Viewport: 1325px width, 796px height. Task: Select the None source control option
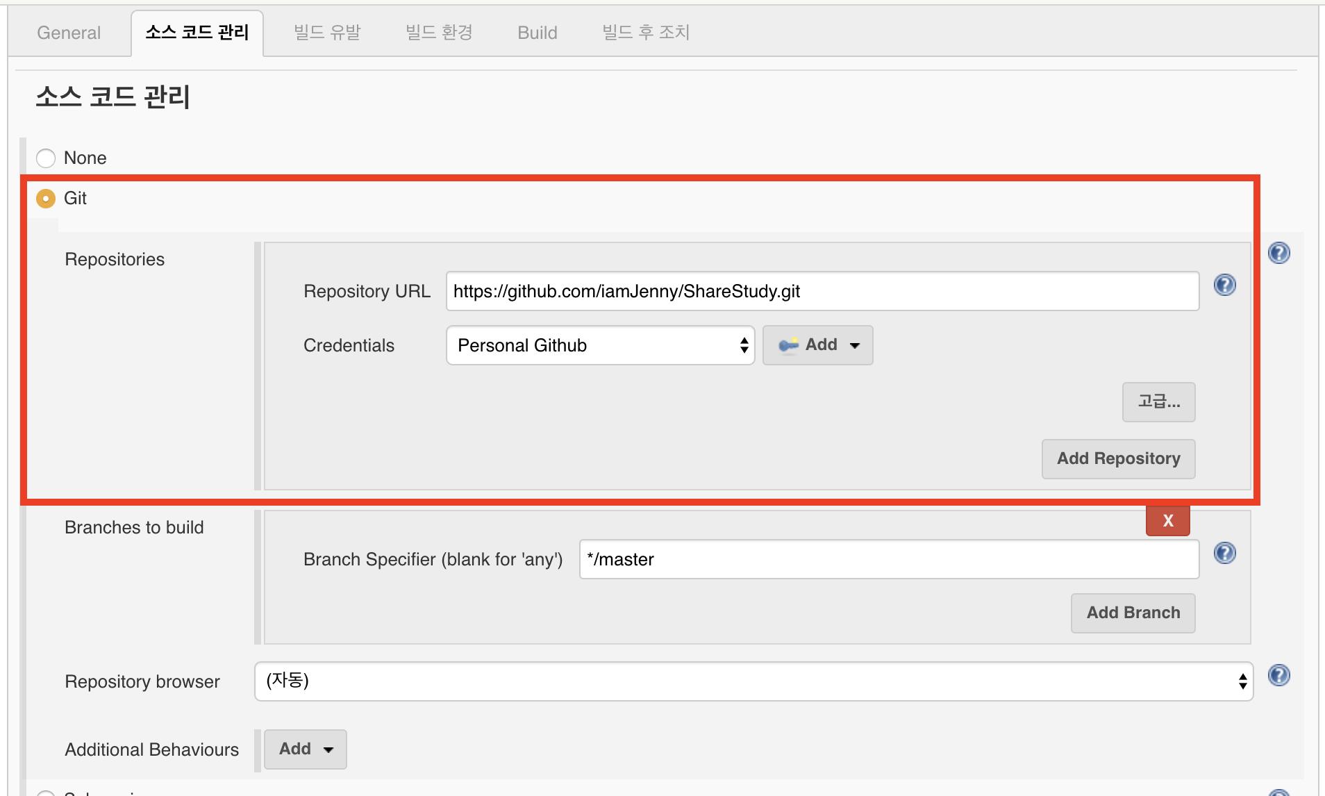(x=46, y=158)
